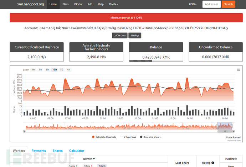The image size is (246, 167).
Task: Sort by Last Share column
Action: coord(182,163)
